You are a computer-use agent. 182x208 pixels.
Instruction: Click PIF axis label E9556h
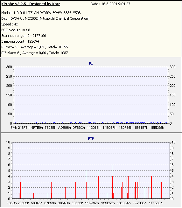coord(77,203)
